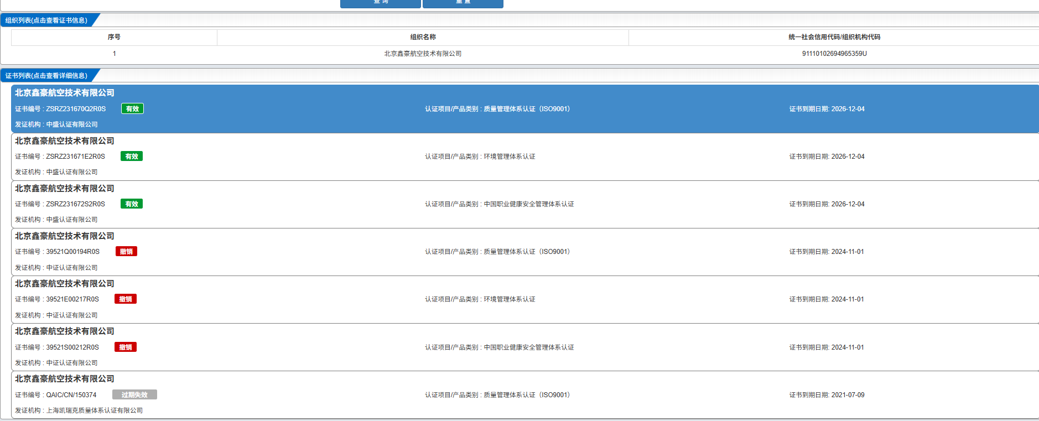Click issuer '上海凯瑞克质量体系认证有限公司'
The height and width of the screenshot is (421, 1039).
[95, 410]
